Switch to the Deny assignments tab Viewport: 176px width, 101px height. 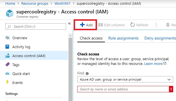(x=160, y=38)
